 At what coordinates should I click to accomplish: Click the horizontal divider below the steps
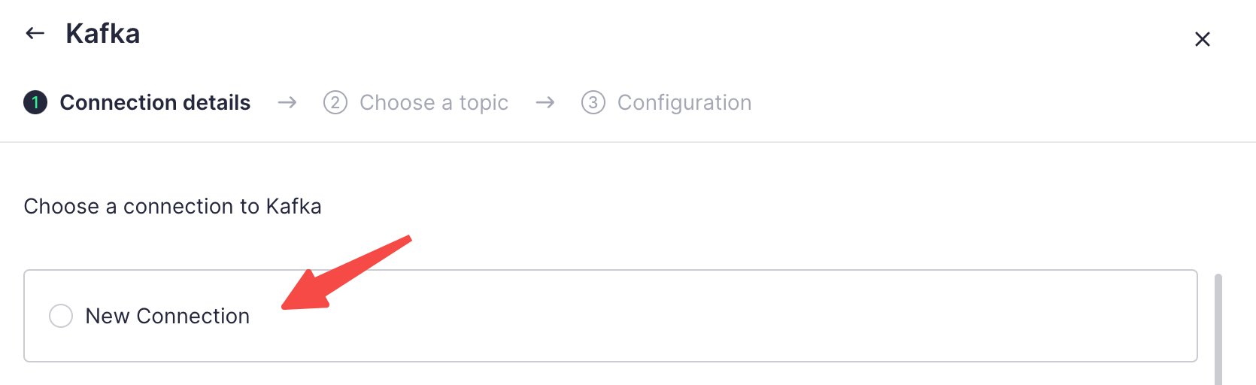(628, 142)
